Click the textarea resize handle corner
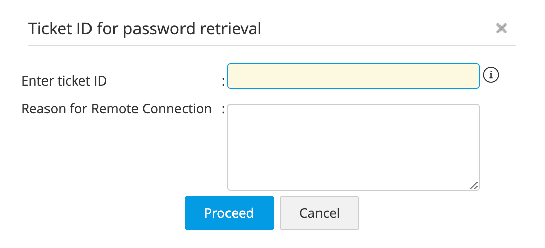This screenshot has height=248, width=545. click(x=474, y=186)
